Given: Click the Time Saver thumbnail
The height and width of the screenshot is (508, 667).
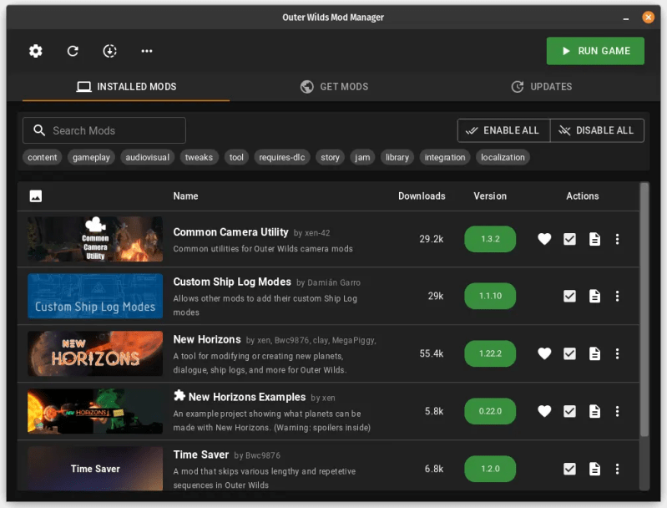Looking at the screenshot, I should (x=95, y=469).
